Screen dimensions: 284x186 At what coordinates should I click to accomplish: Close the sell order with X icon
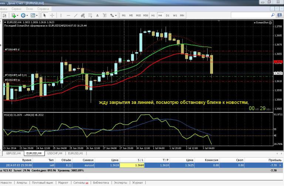pyautogui.click(x=280, y=165)
